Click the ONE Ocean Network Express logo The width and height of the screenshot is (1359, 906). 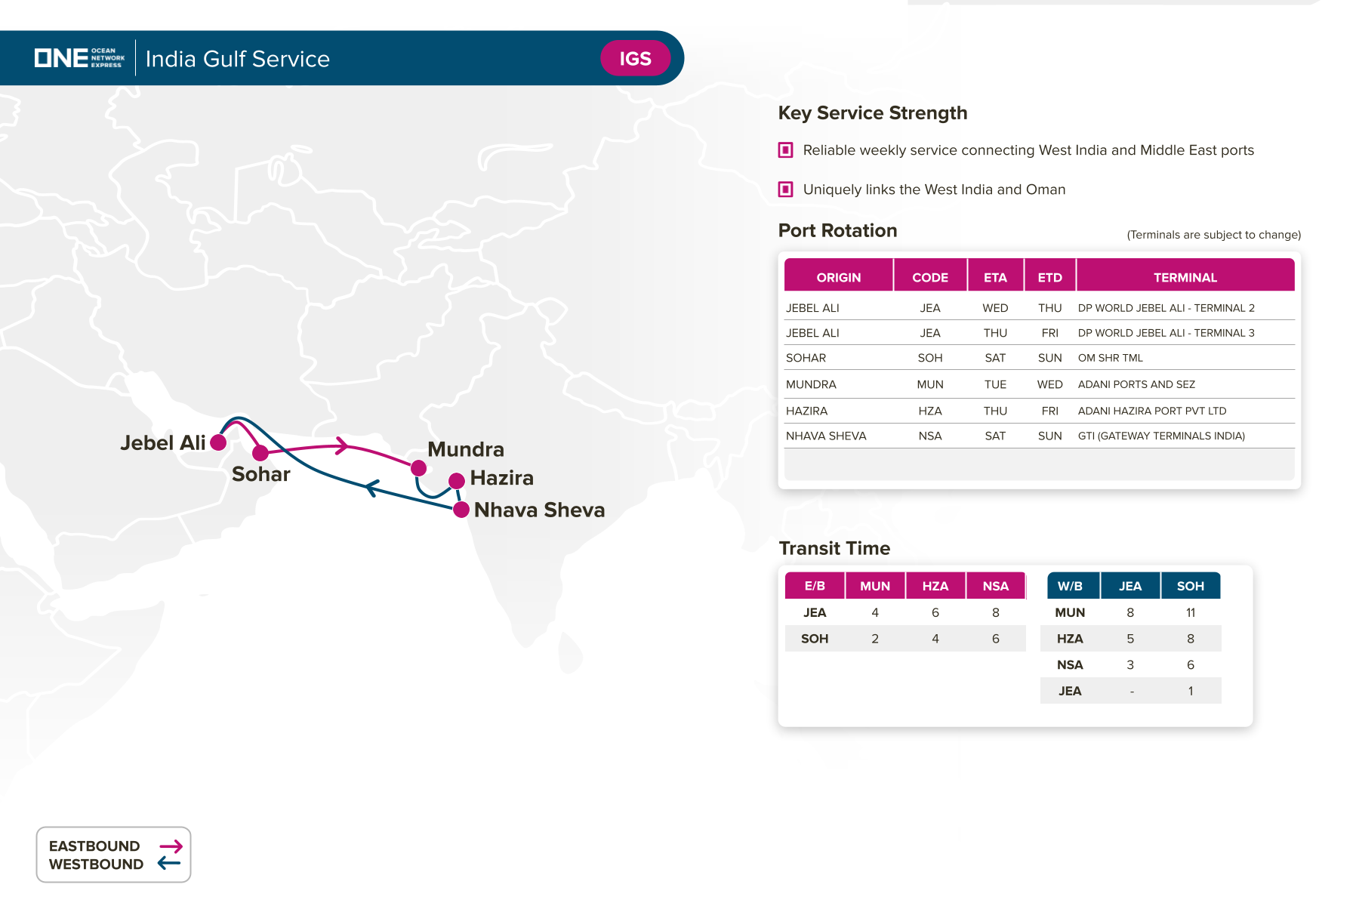coord(79,58)
